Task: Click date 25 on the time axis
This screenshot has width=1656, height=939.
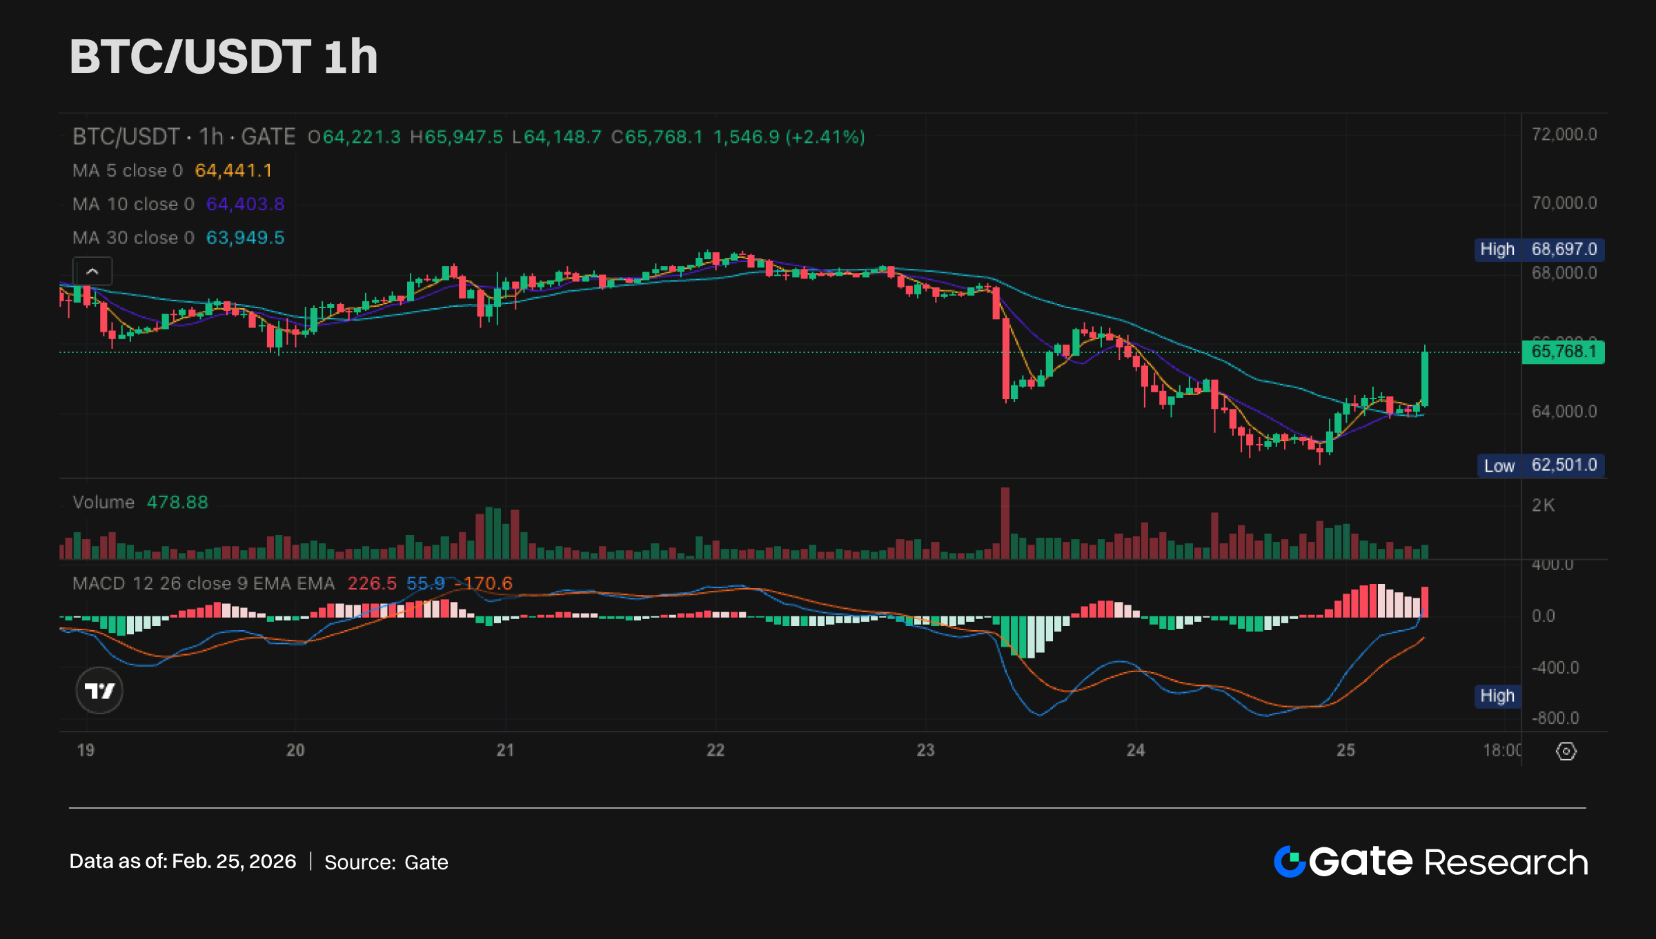Action: pyautogui.click(x=1345, y=750)
